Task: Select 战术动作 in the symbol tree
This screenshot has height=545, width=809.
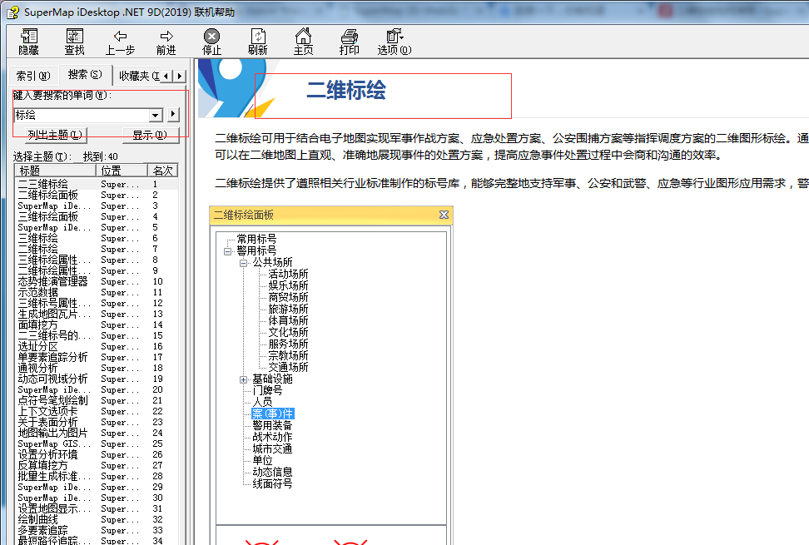Action: pyautogui.click(x=272, y=437)
